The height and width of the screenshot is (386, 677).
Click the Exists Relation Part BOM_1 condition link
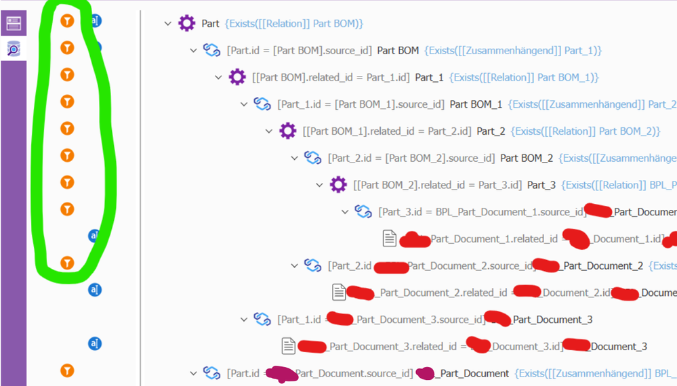pos(523,77)
